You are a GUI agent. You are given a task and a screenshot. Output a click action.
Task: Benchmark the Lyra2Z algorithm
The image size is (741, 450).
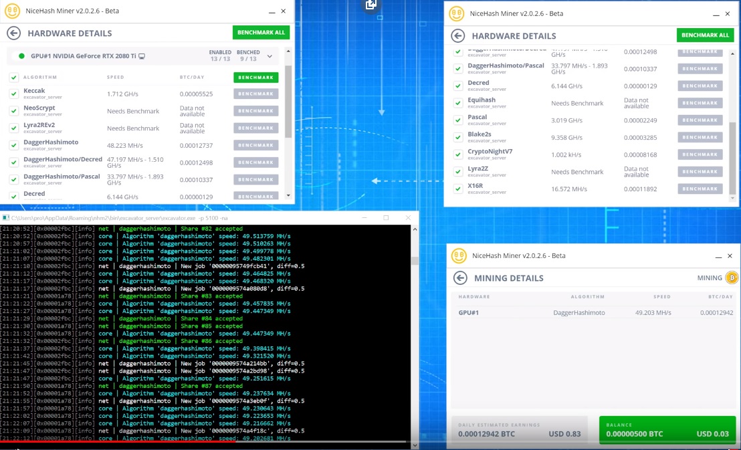point(700,172)
